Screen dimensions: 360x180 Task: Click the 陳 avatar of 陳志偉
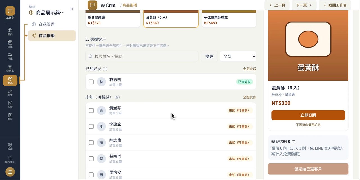tap(102, 143)
